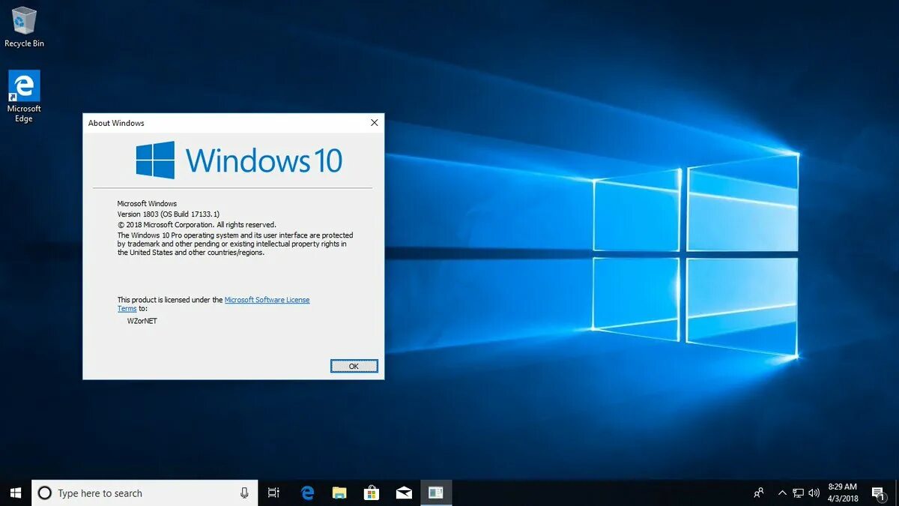Viewport: 899px width, 506px height.
Task: Open Microsoft Store from the taskbar
Action: coord(372,493)
